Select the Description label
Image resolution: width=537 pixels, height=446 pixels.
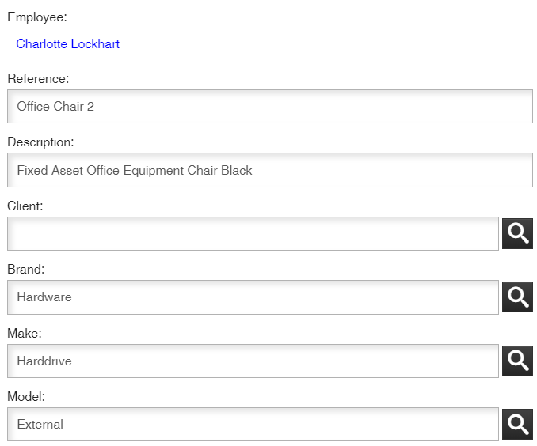click(x=40, y=142)
